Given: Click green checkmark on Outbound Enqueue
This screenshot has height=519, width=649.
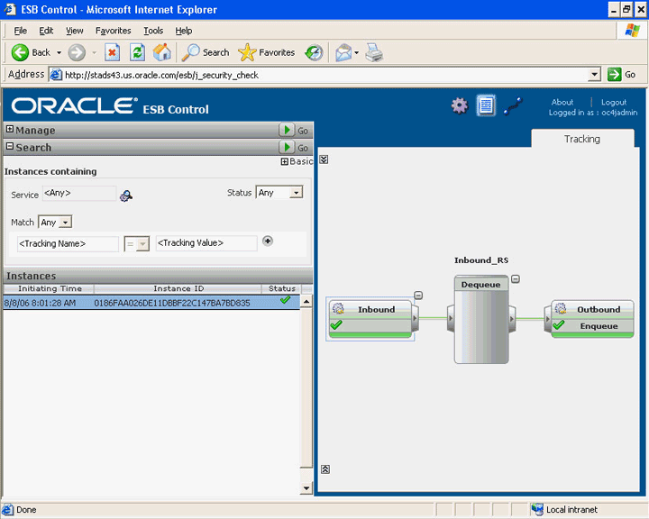Looking at the screenshot, I should 559,325.
